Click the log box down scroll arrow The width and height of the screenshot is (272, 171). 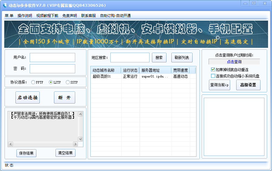point(80,139)
